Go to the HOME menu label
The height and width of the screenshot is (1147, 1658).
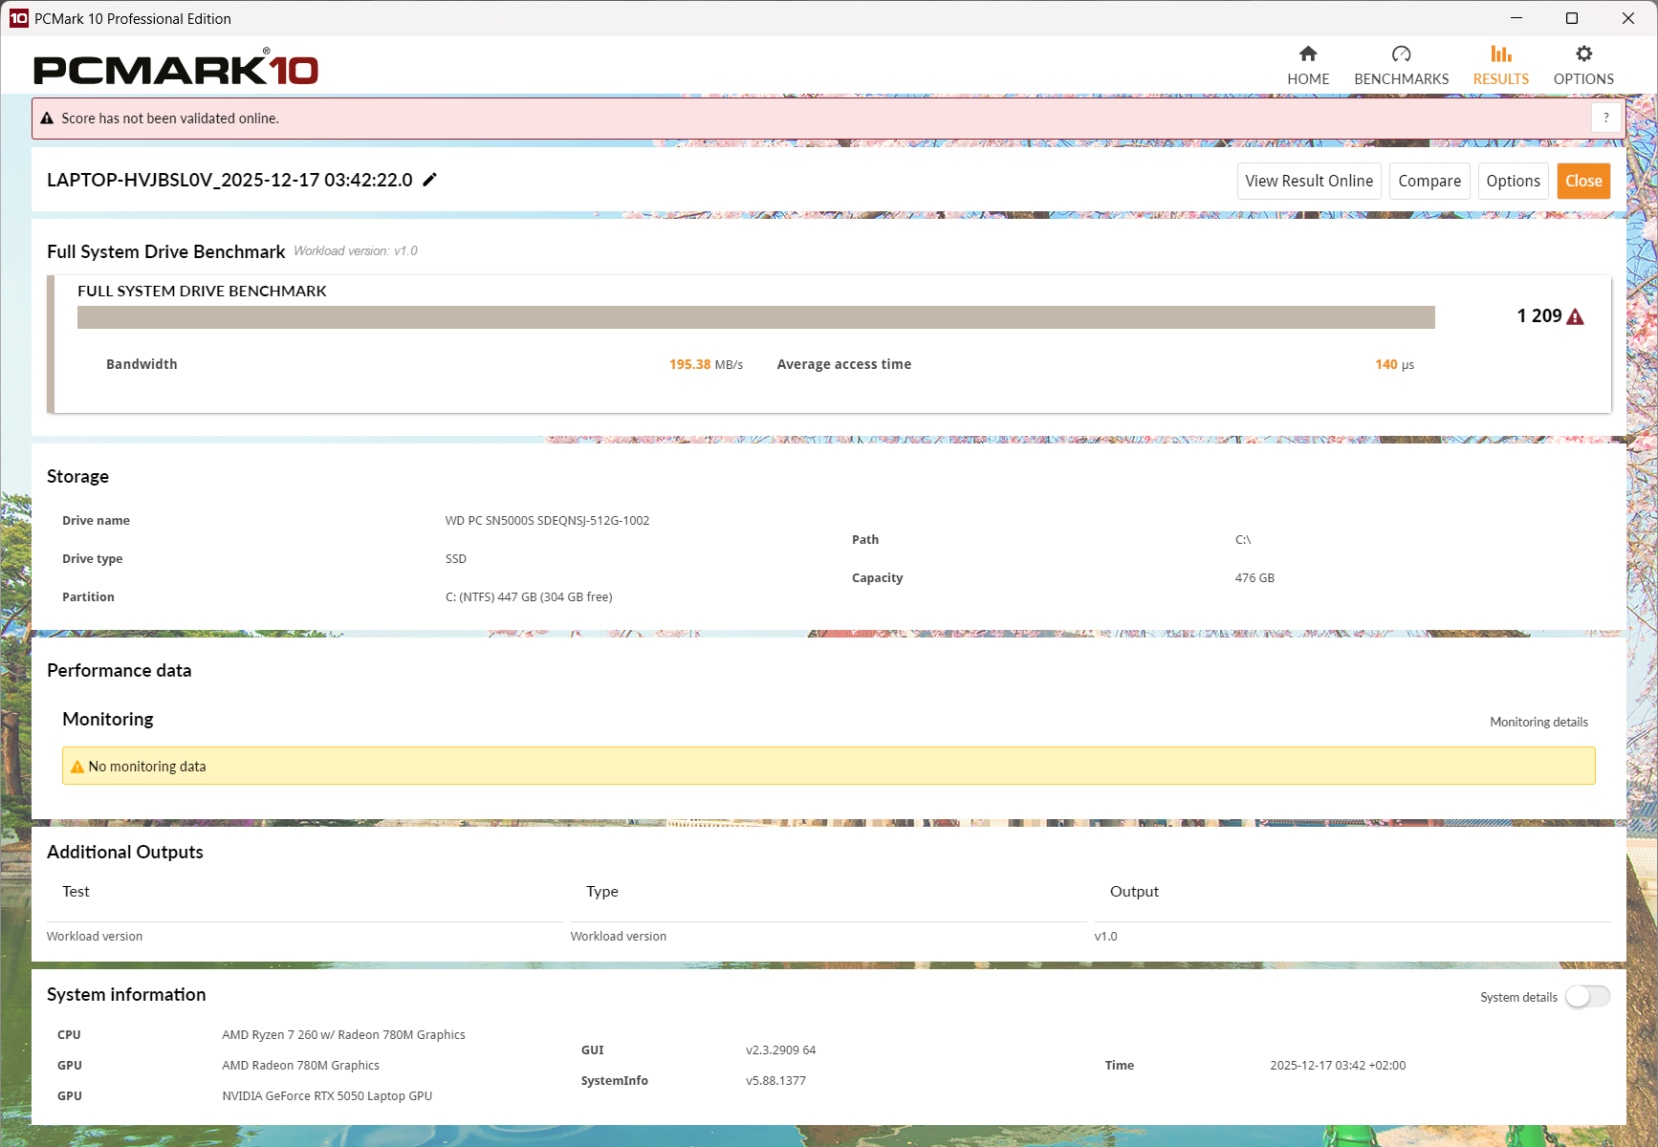click(x=1308, y=79)
